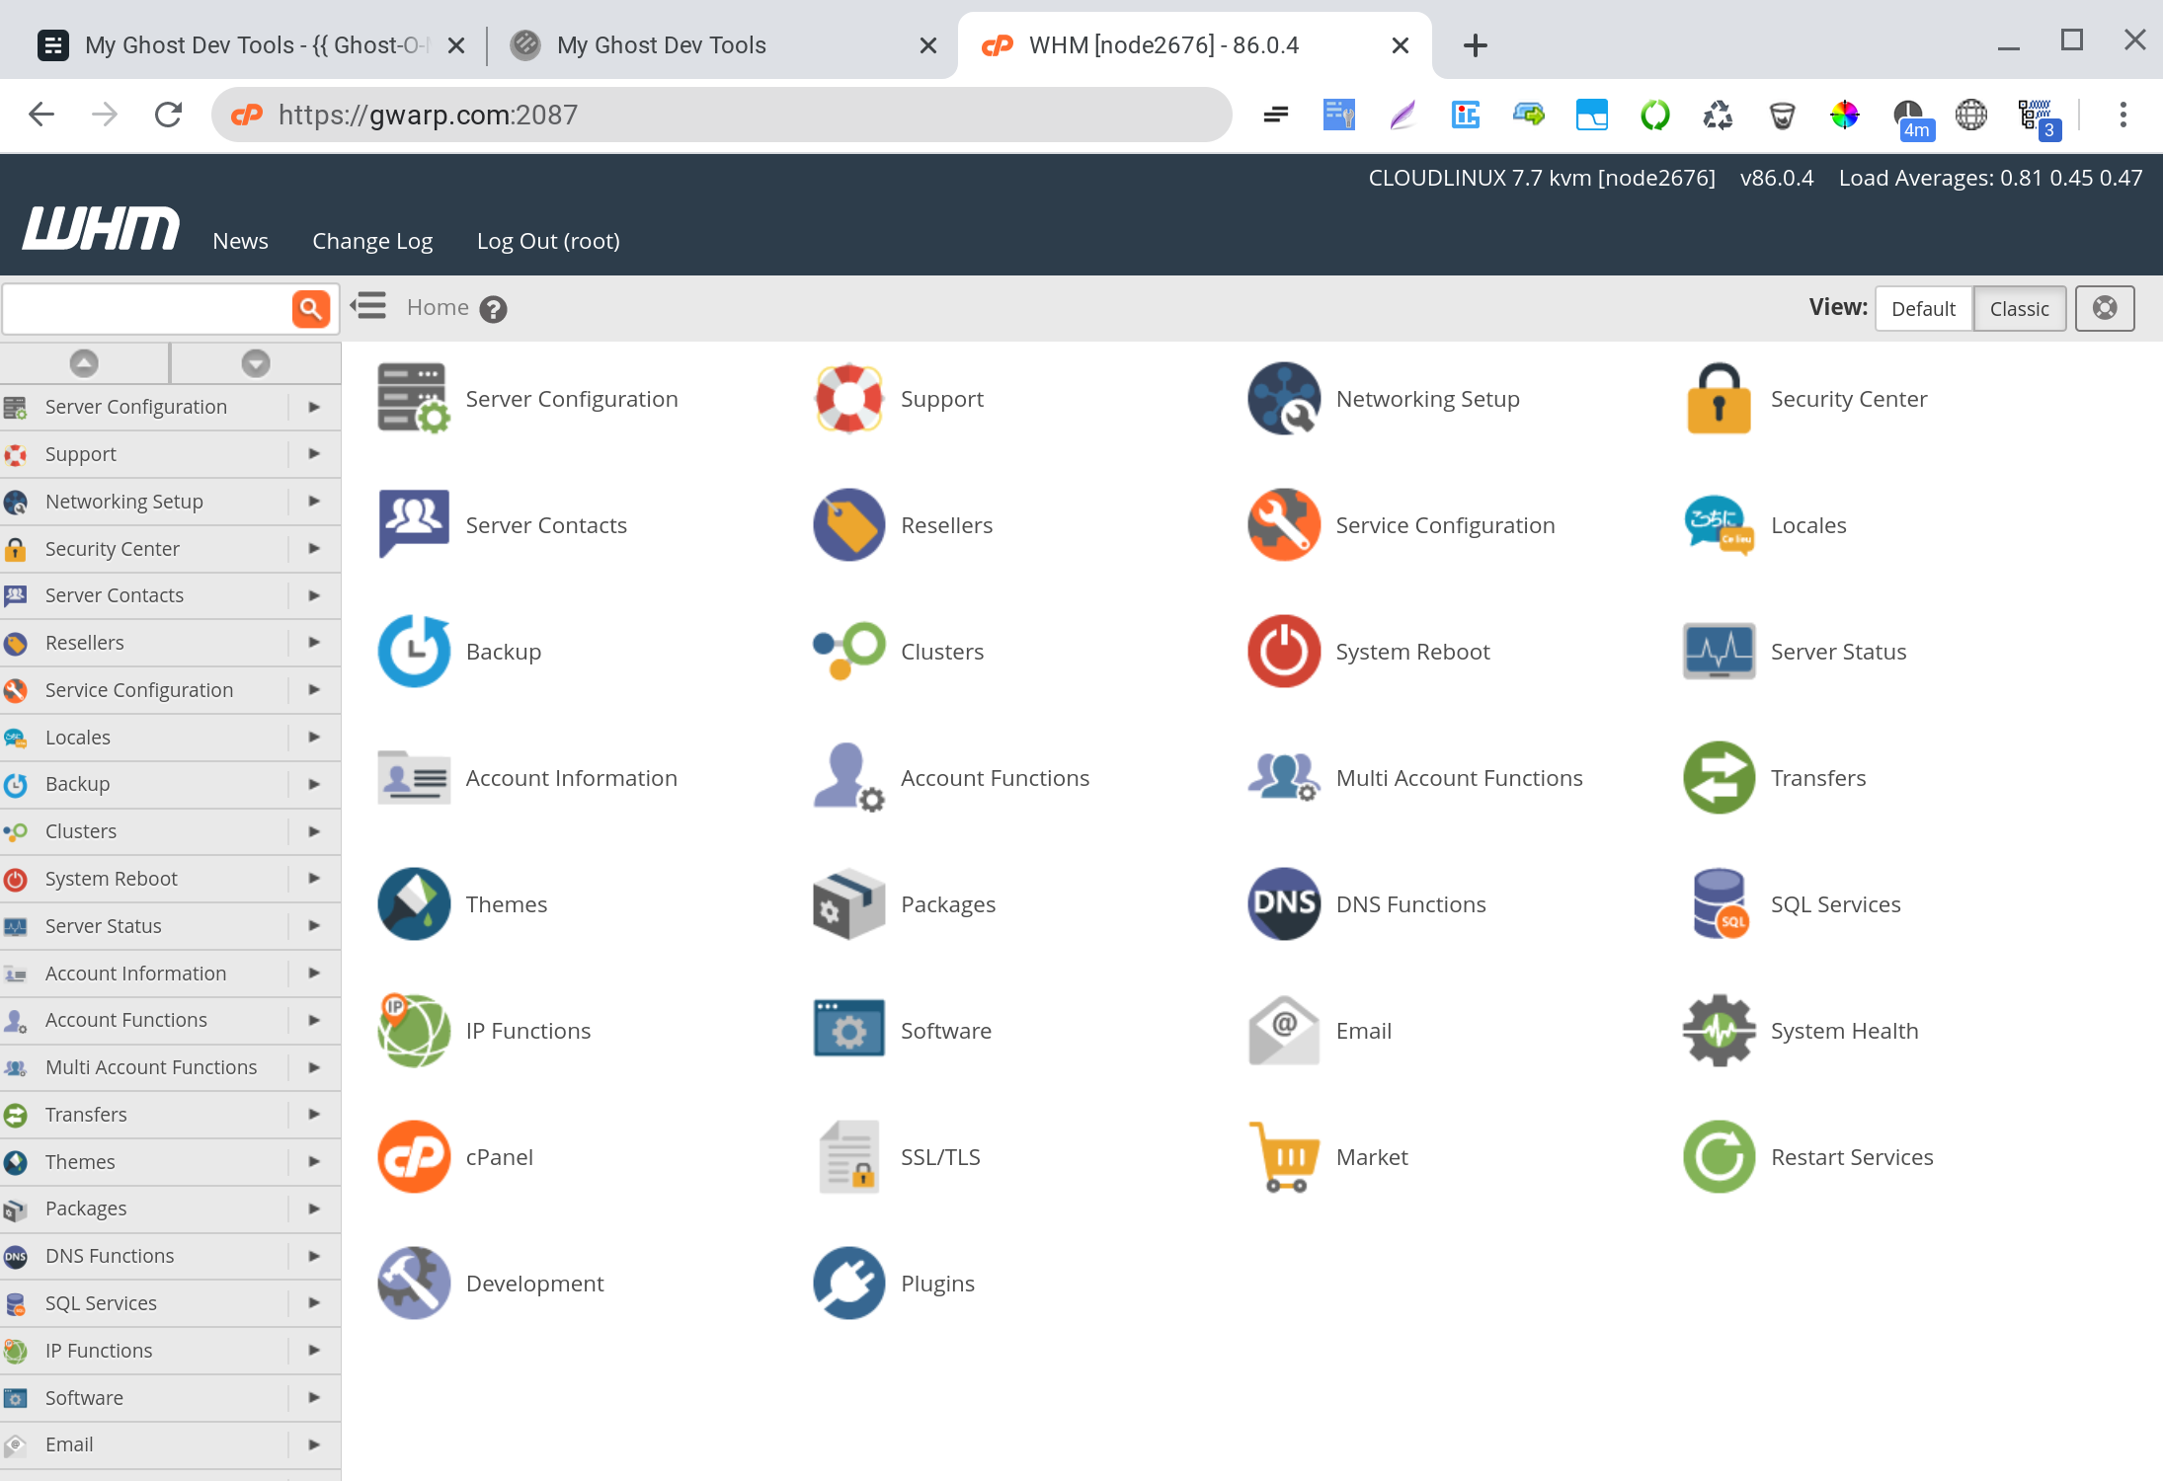2163x1481 pixels.
Task: Expand DNS Functions arrow in sidebar
Action: pos(314,1256)
